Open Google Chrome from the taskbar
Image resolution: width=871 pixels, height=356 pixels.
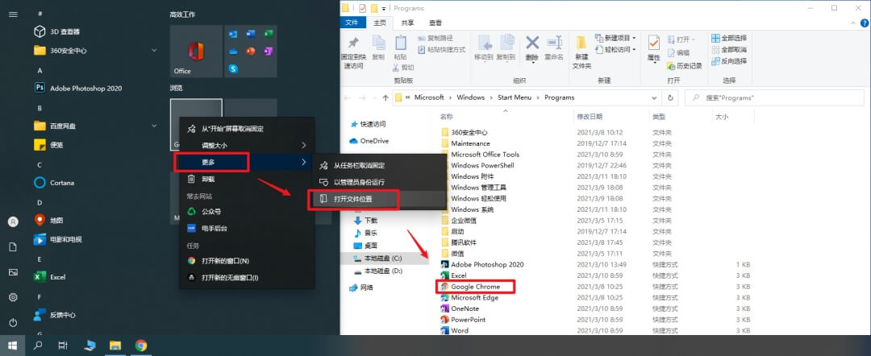141,346
